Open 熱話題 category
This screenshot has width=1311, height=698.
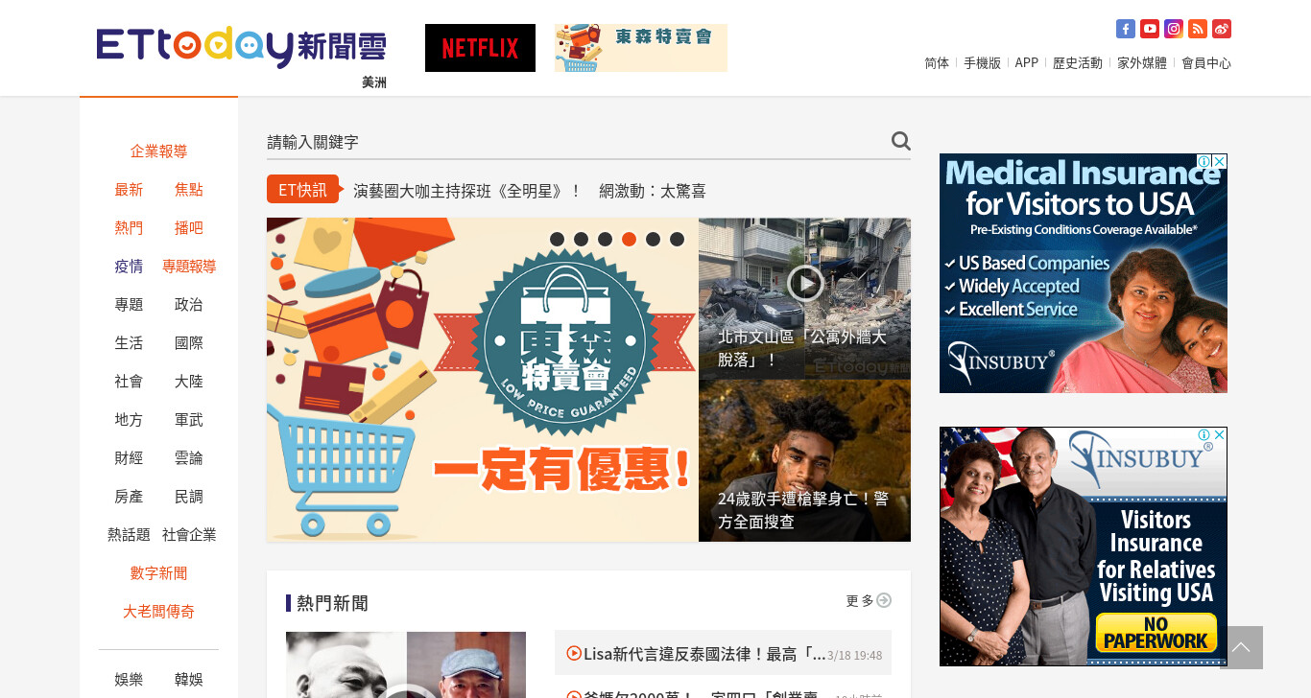pyautogui.click(x=129, y=535)
